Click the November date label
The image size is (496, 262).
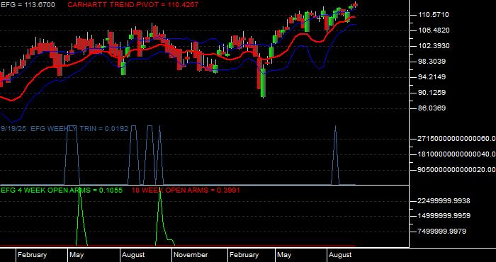[191, 255]
